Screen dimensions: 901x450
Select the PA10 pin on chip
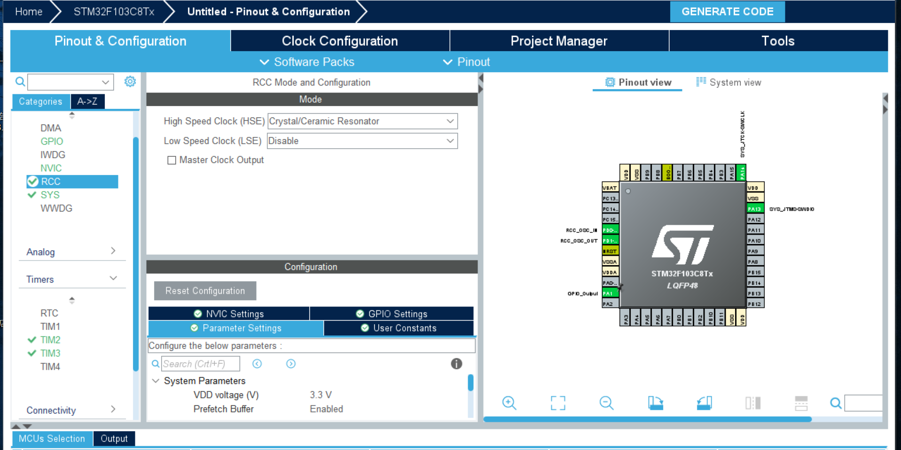[x=755, y=241]
